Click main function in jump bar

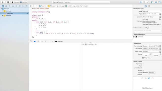pyautogui.click(x=76, y=6)
